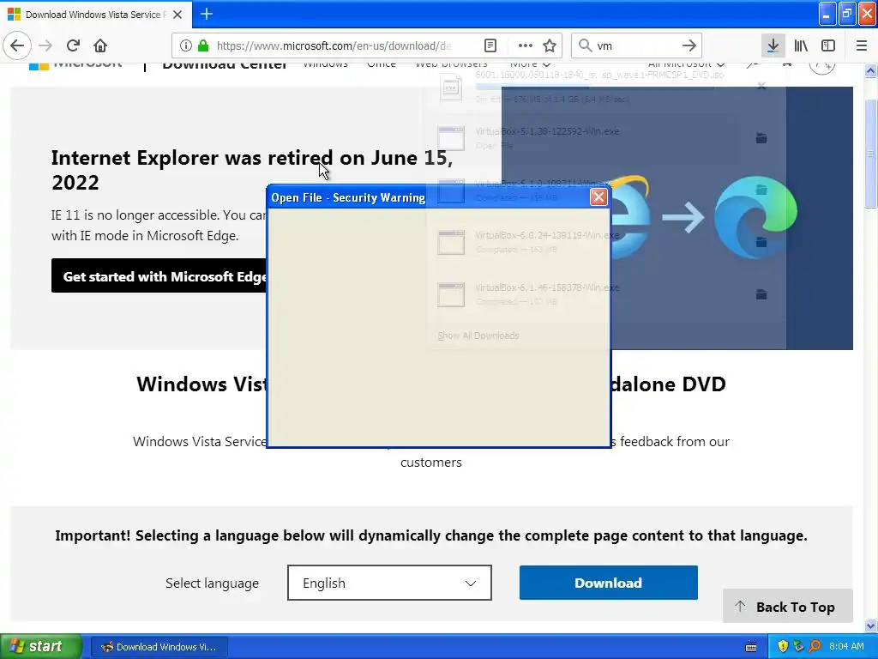Cancel the FRMCSP1_DVD.iso download with X
This screenshot has width=878, height=659.
point(761,87)
